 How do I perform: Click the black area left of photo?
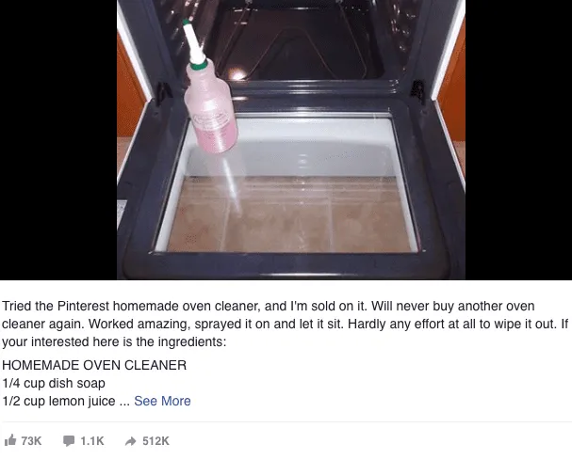(x=58, y=140)
